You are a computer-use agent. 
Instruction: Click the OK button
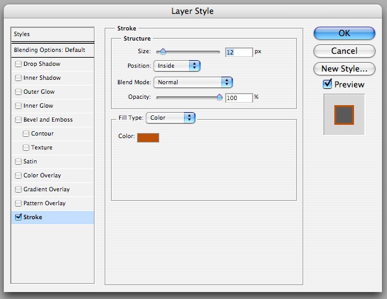(x=344, y=33)
